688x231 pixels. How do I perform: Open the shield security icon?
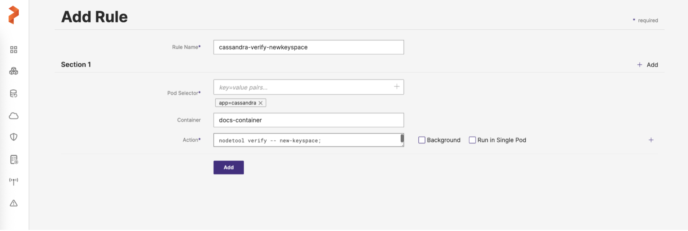pyautogui.click(x=14, y=137)
